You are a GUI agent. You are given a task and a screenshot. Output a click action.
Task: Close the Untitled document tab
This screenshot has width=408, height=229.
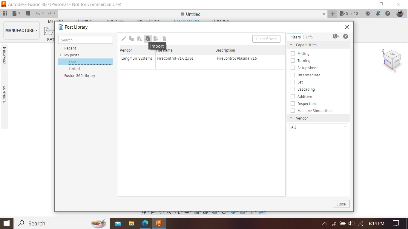click(324, 14)
